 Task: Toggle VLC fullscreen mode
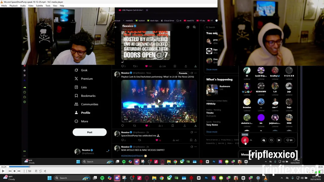pos(25,171)
